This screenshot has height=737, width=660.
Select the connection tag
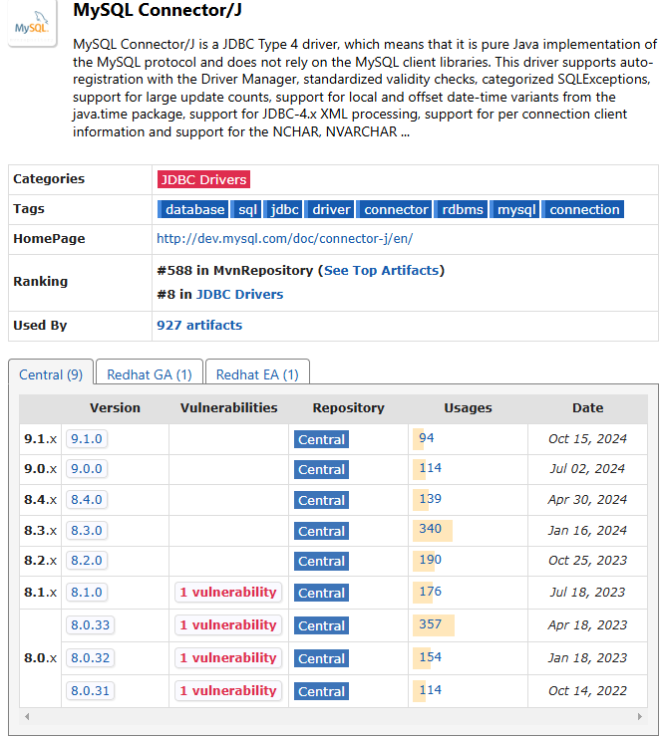tap(583, 209)
